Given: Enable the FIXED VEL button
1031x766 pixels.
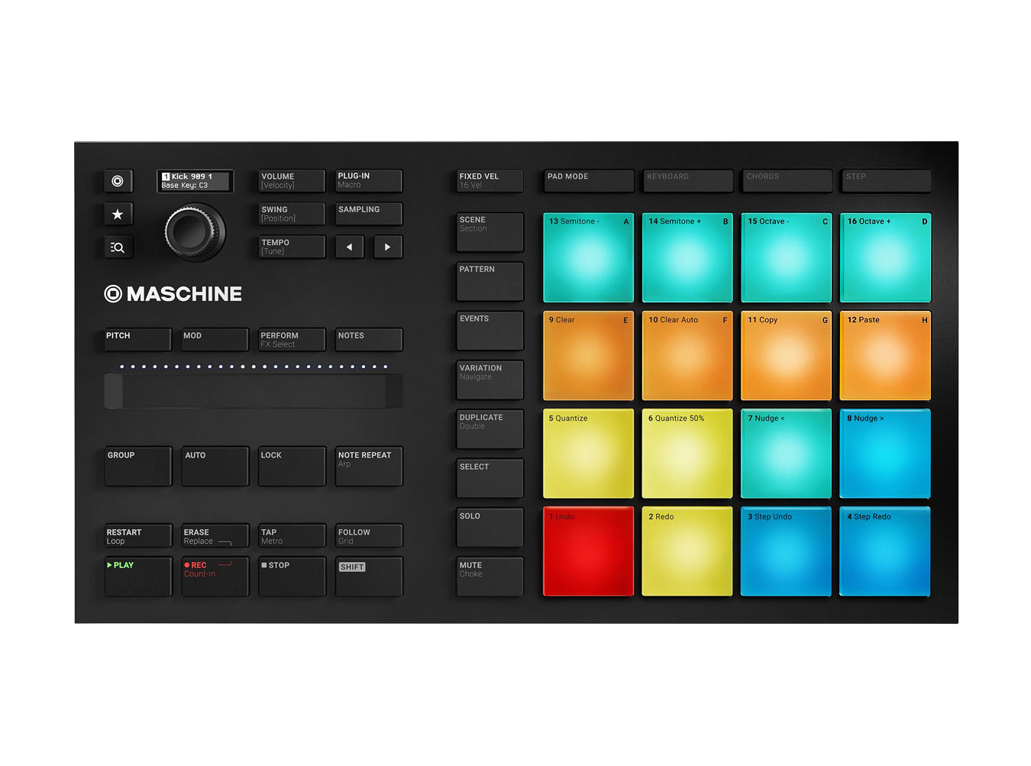Looking at the screenshot, I should (x=490, y=181).
